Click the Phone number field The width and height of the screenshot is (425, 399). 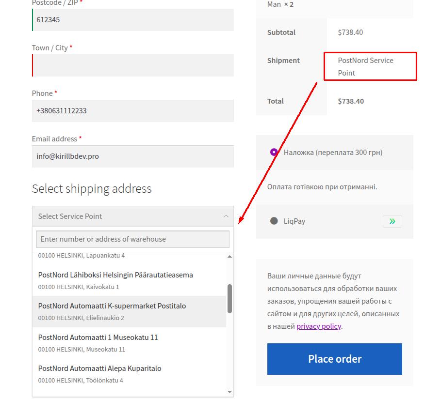pos(133,111)
